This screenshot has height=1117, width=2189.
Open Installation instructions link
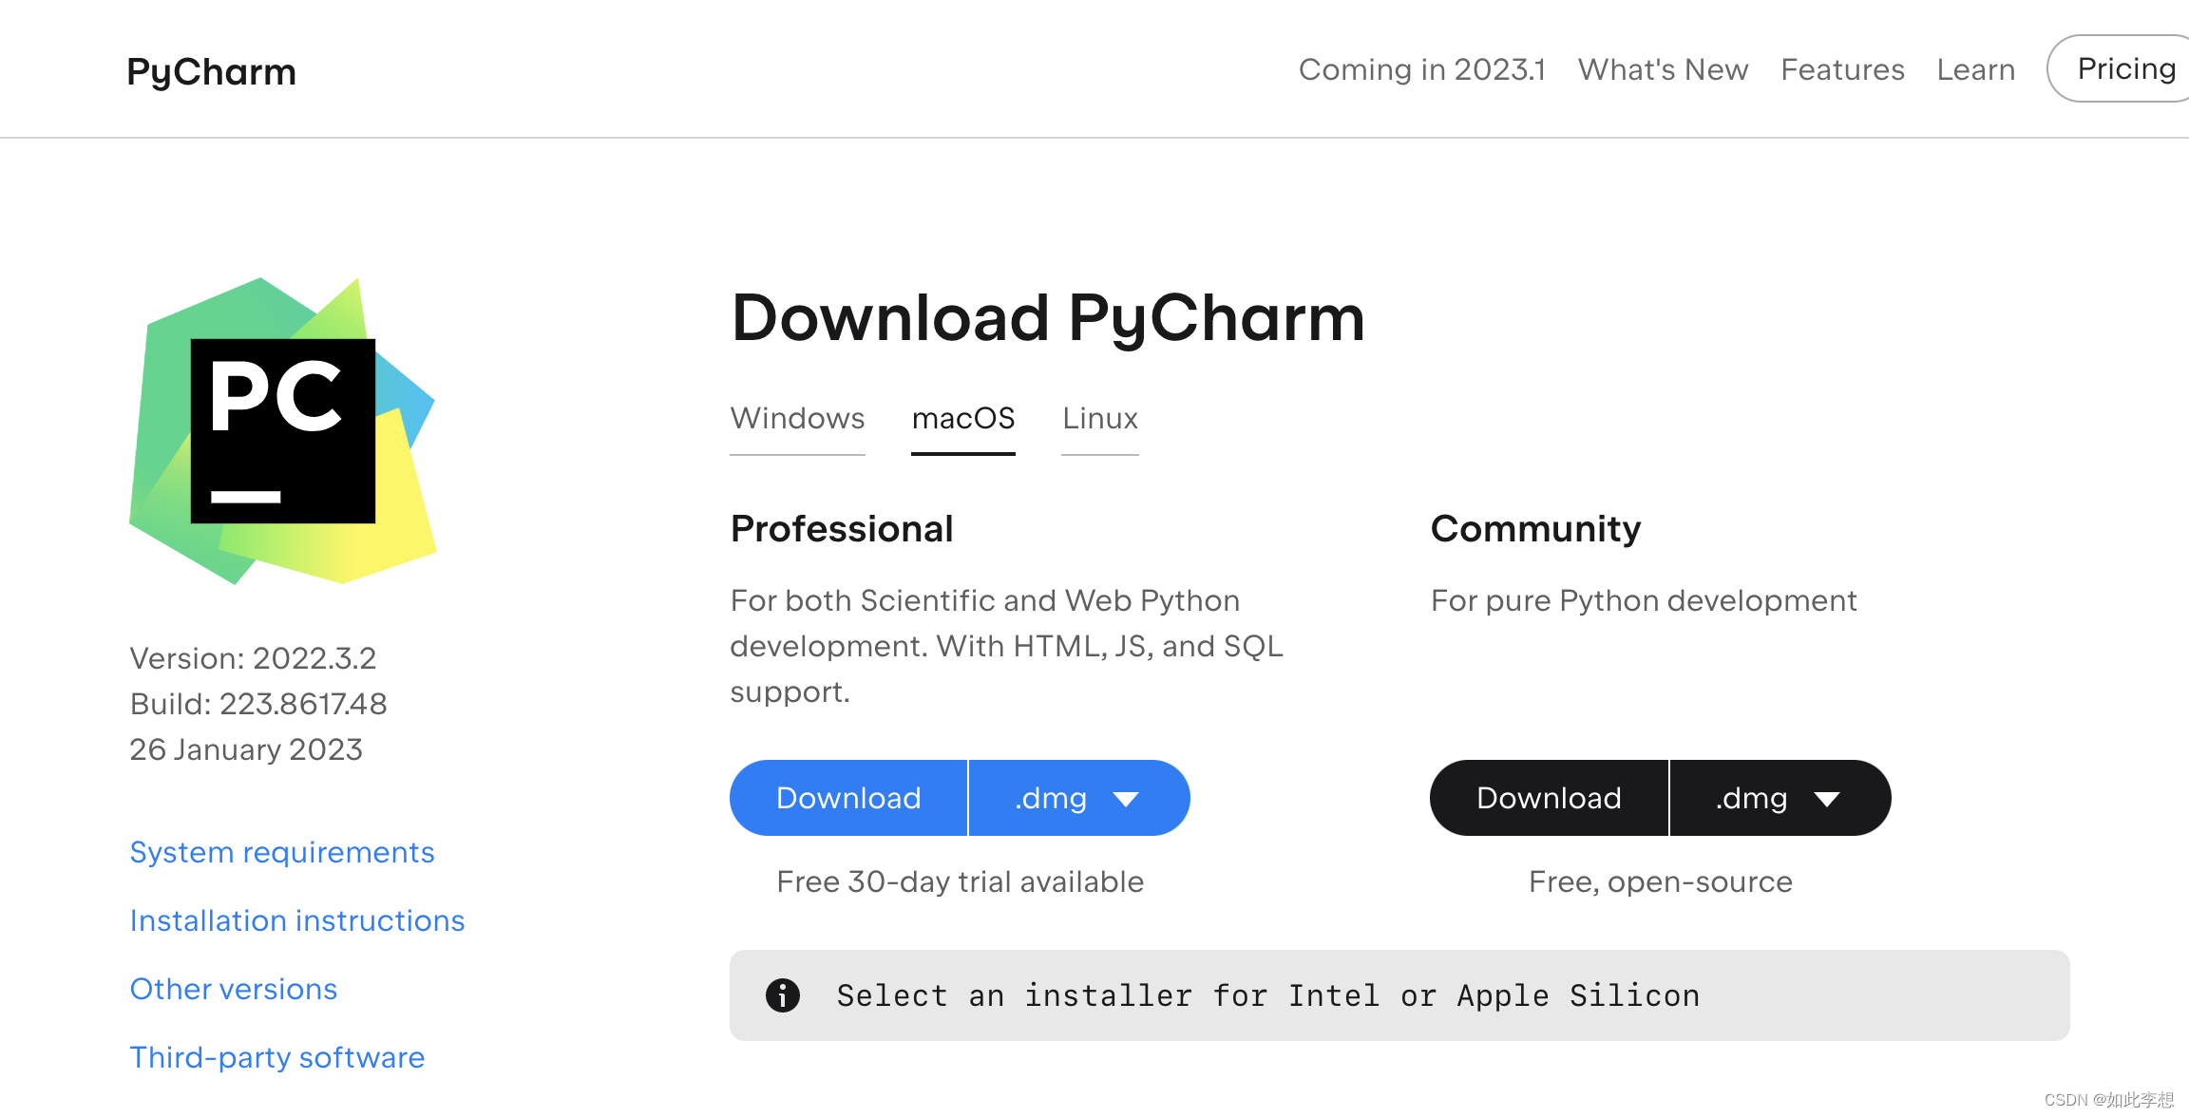(x=297, y=920)
